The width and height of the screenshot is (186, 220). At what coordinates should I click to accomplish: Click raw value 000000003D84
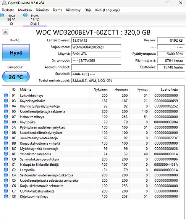(x=166, y=122)
